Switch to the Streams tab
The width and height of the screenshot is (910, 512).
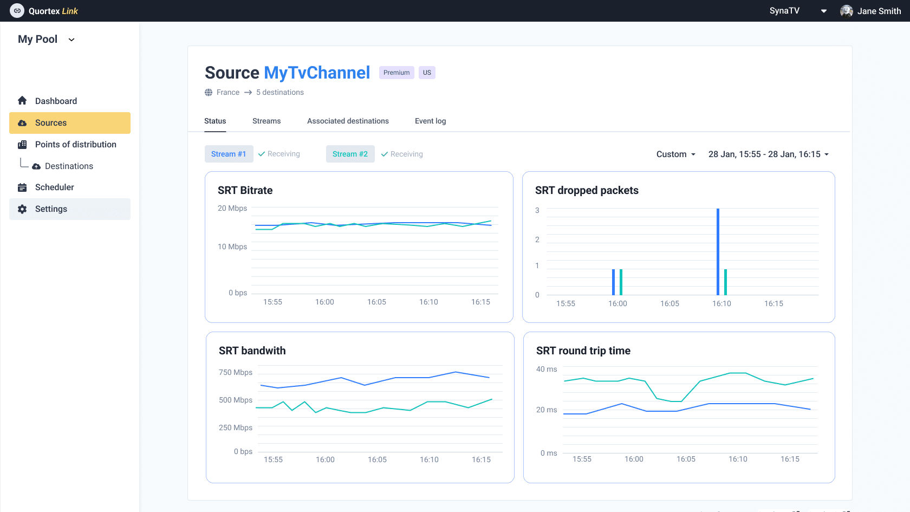266,121
